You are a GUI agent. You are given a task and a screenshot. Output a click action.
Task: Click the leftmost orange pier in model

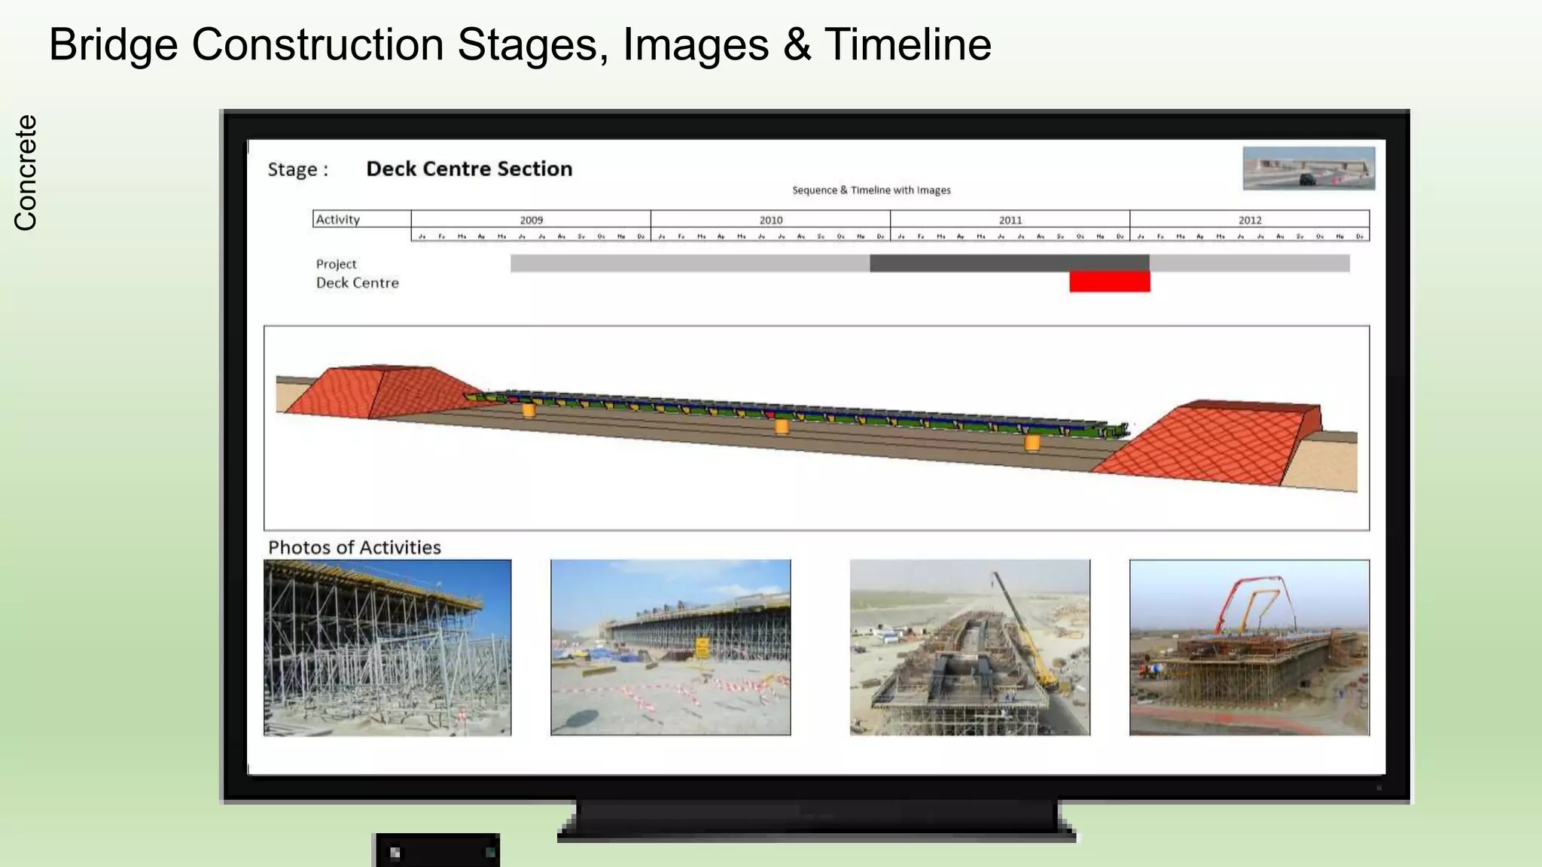[x=529, y=410]
